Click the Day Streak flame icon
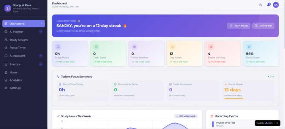 173,47
